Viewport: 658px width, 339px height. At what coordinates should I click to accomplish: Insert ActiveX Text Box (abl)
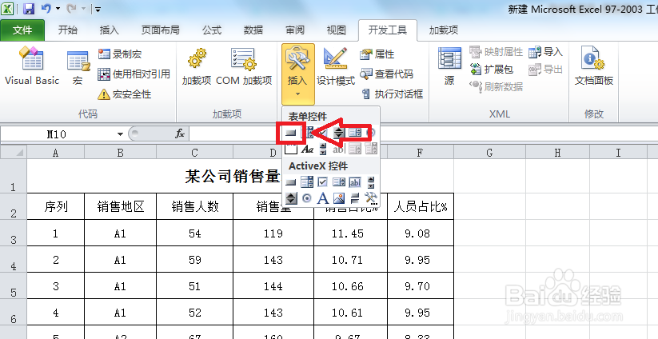point(355,182)
